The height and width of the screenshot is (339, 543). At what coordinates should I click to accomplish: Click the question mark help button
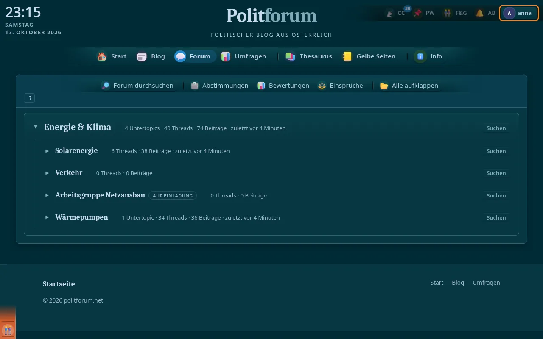(x=30, y=98)
